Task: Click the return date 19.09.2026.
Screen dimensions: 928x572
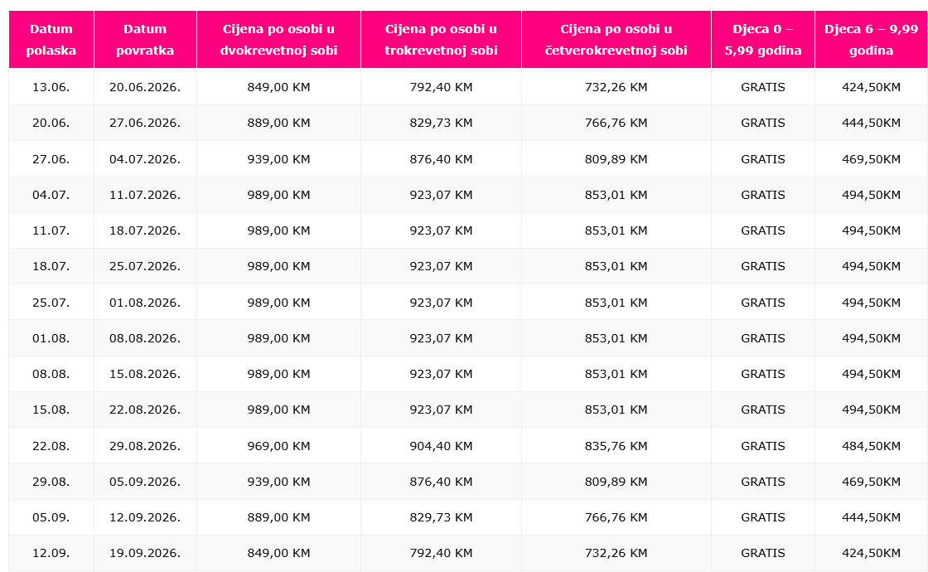Action: click(145, 553)
